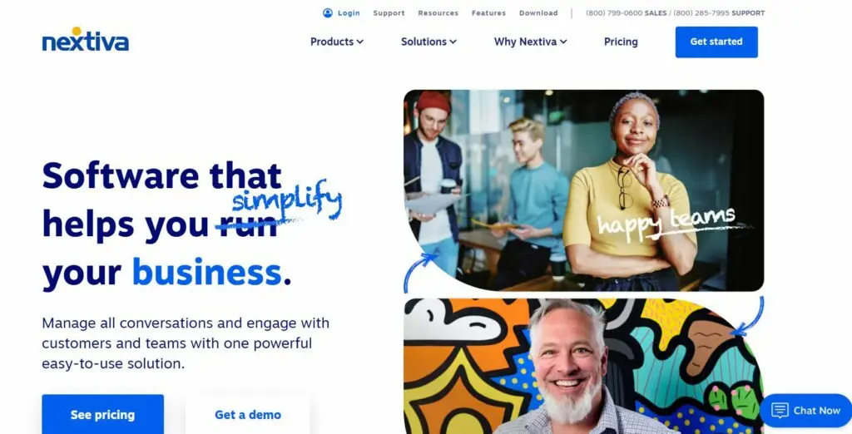852x434 pixels.
Task: Click the Login user profile icon
Action: point(328,13)
